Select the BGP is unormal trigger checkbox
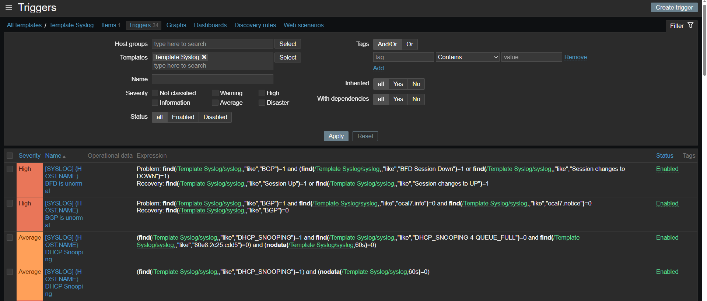Viewport: 707px width, 301px height. point(10,203)
